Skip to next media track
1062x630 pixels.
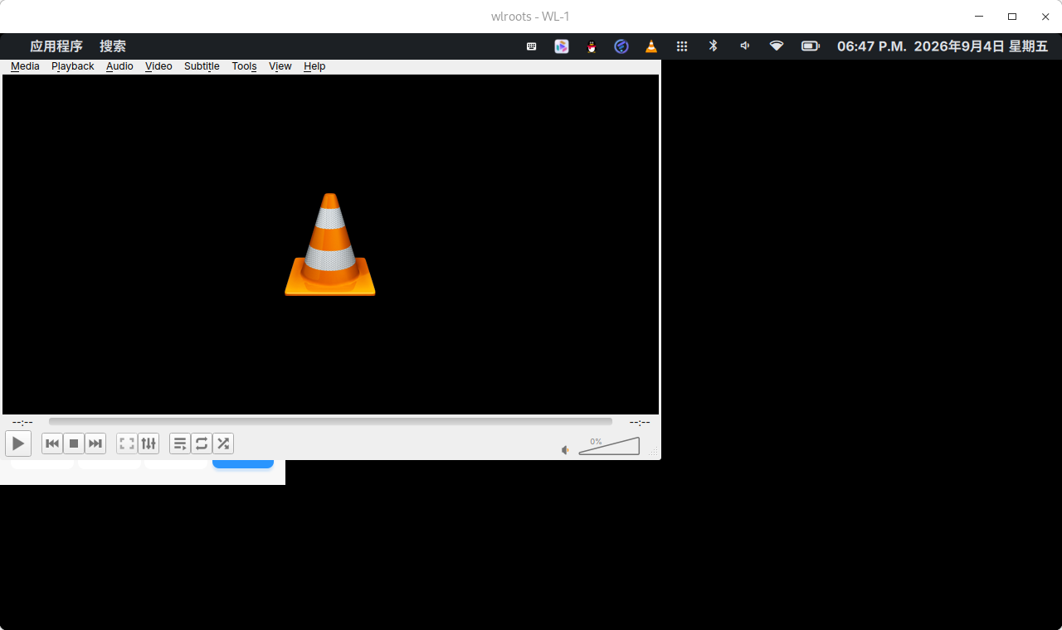[x=95, y=443]
